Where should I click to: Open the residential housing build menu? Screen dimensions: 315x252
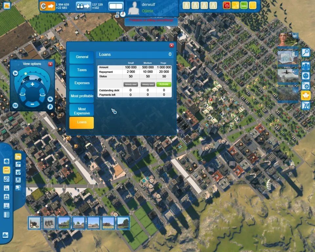pos(6,161)
